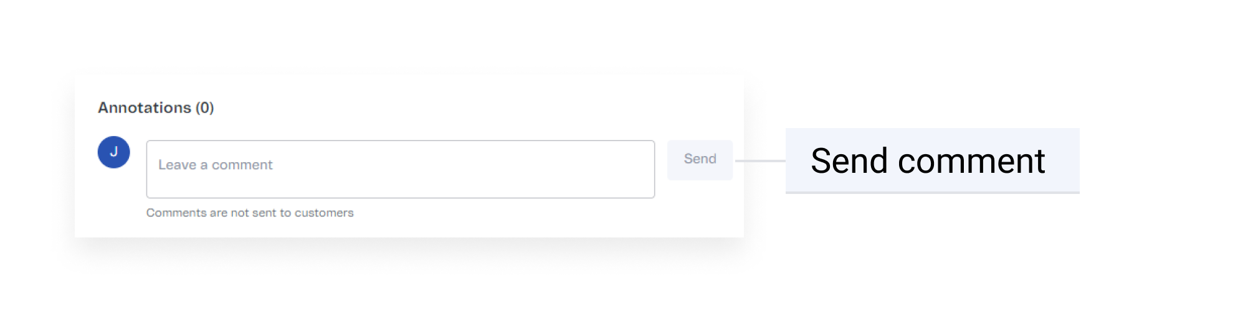
Task: Focus the Leave a comment field
Action: pyautogui.click(x=400, y=169)
